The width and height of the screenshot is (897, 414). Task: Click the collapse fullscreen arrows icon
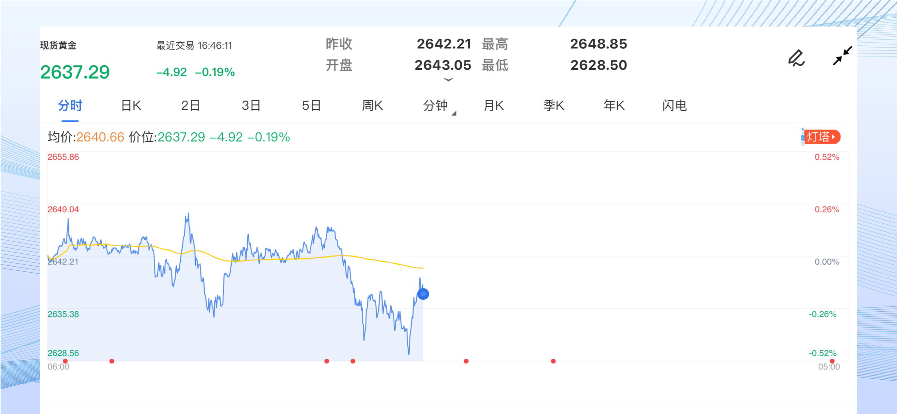point(842,56)
